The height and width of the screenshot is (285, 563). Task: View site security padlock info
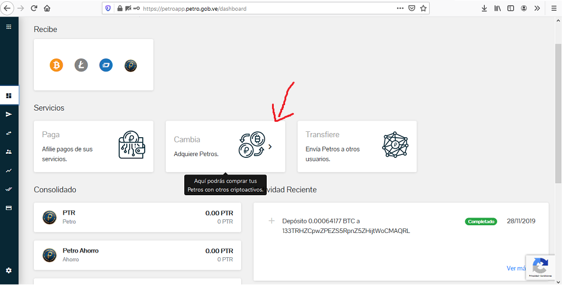[x=120, y=8]
